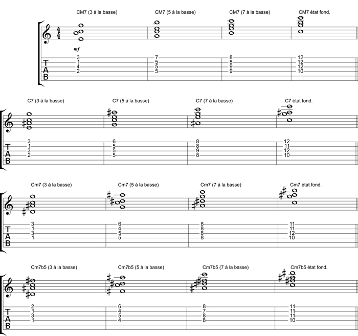This screenshot has width=358, height=336.
Task: Select the Cm7b5 état fond. label
Action: pos(309,267)
